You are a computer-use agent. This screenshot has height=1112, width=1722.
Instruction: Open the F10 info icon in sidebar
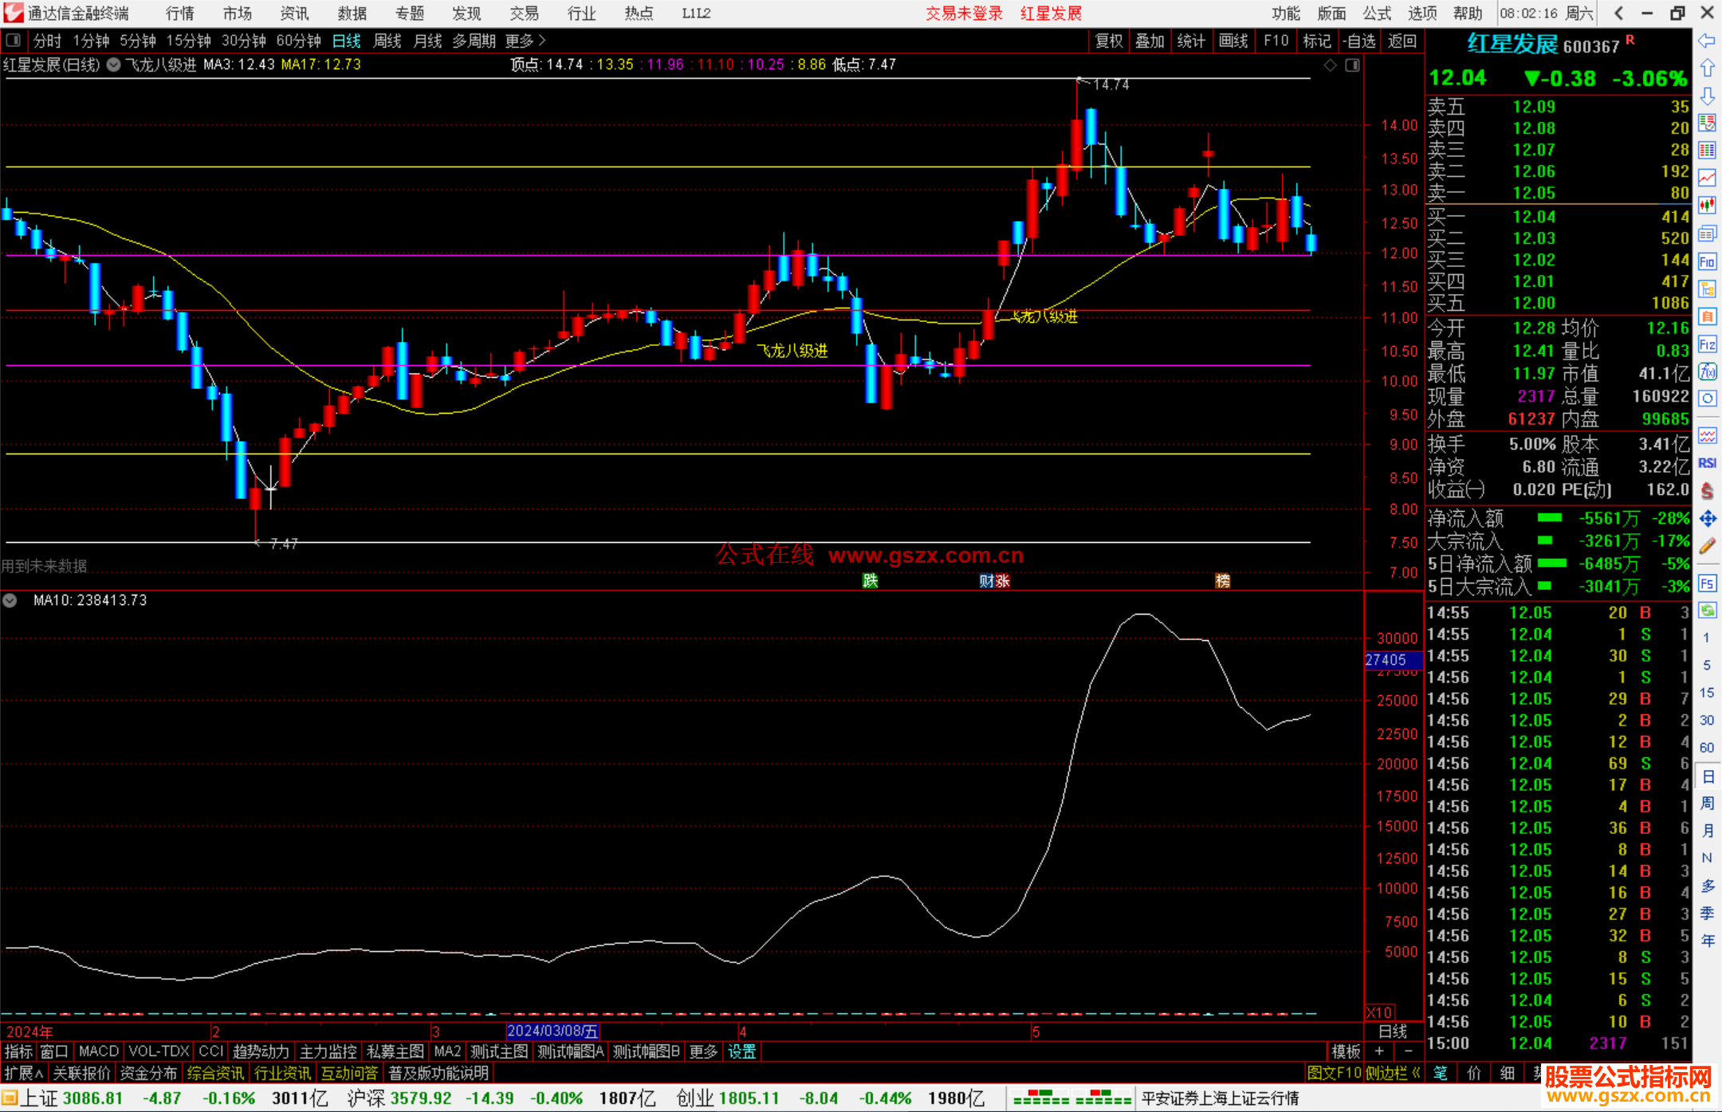[x=1707, y=261]
